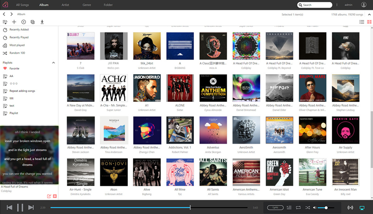The image size is (373, 214).
Task: Open Recently Added smart playlist
Action: pos(19,30)
